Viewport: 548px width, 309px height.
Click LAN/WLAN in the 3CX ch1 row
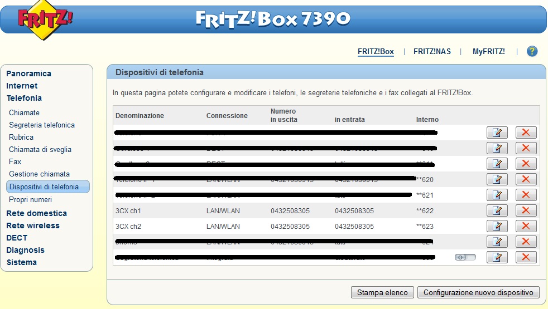(x=223, y=210)
